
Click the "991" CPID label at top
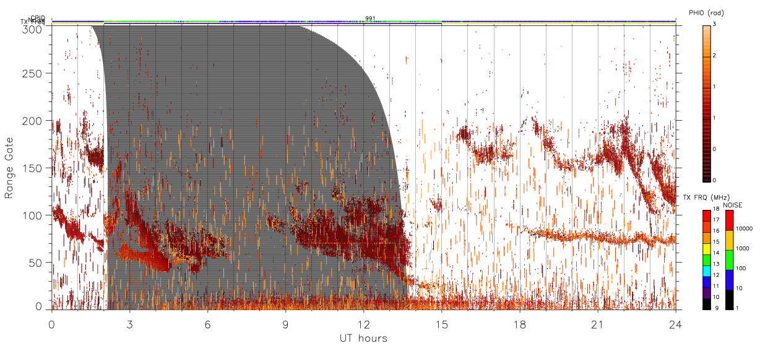370,18
